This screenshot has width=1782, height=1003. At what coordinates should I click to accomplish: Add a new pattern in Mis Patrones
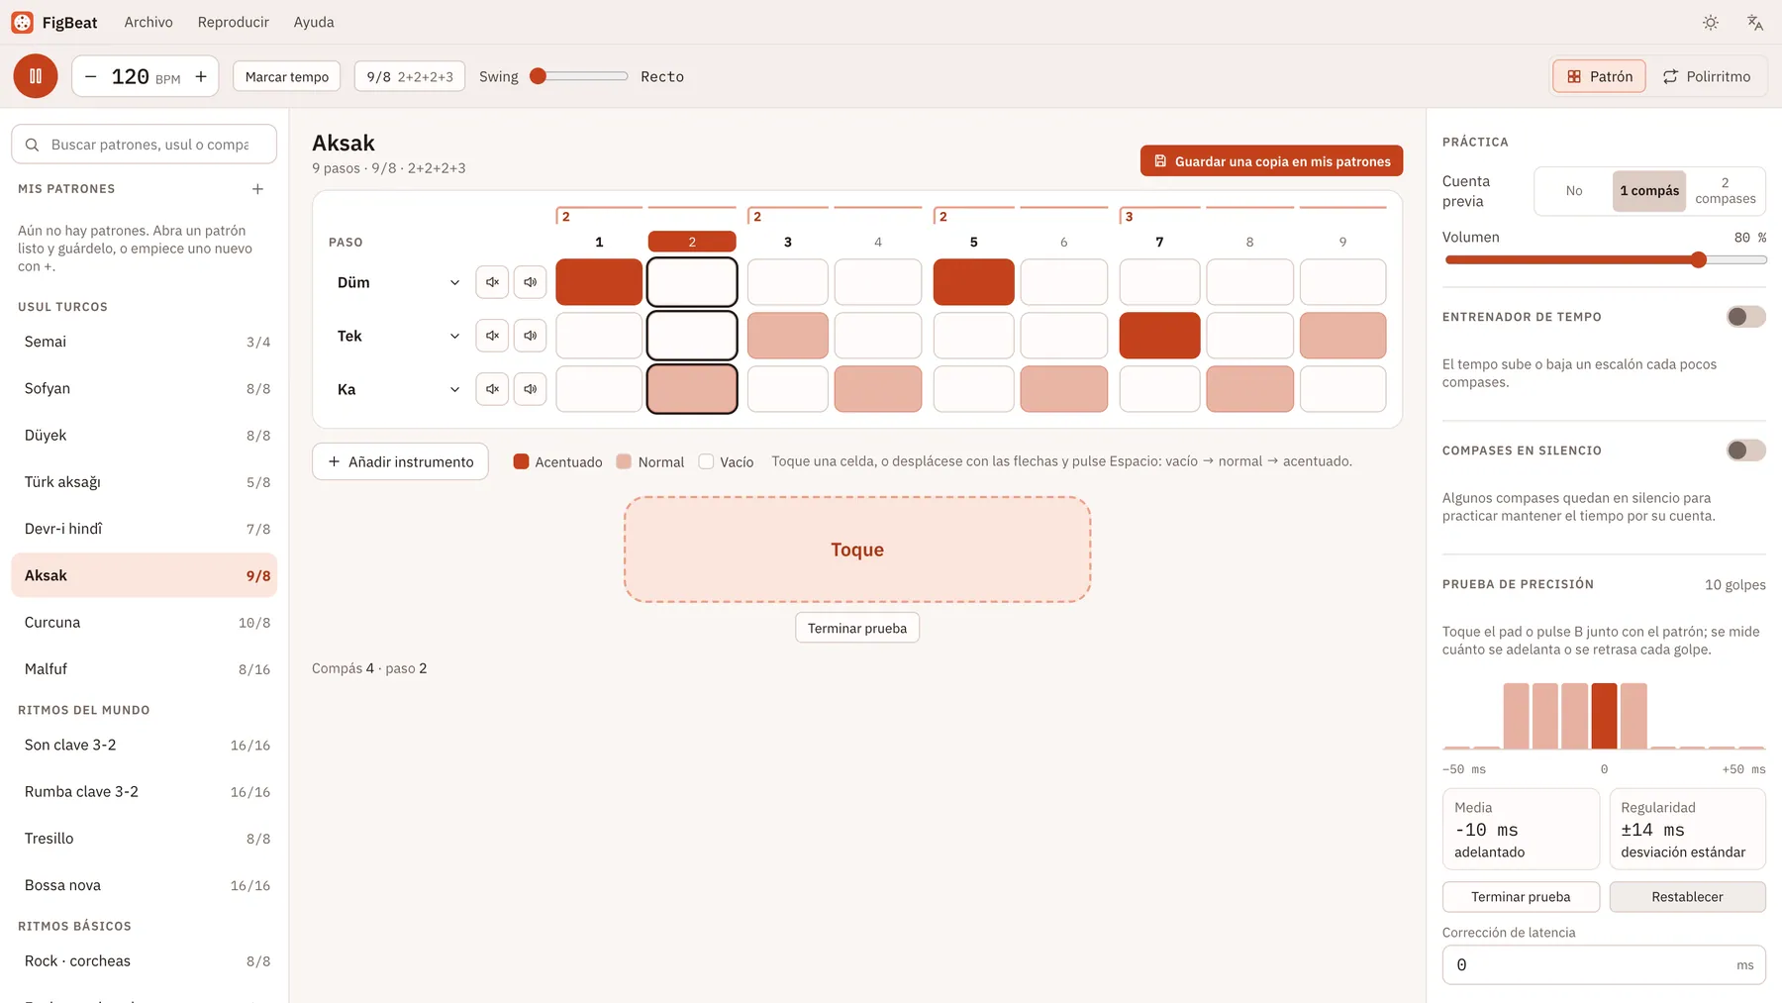pyautogui.click(x=257, y=189)
